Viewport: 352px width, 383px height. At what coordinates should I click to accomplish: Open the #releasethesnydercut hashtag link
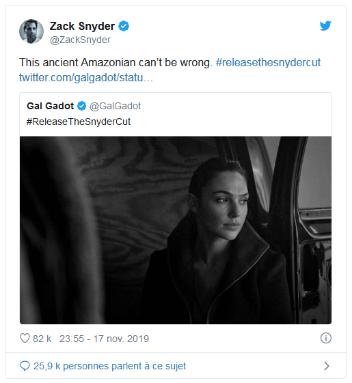(268, 63)
